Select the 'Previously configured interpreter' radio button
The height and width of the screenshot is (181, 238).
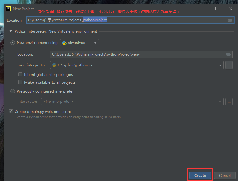pyautogui.click(x=13, y=91)
